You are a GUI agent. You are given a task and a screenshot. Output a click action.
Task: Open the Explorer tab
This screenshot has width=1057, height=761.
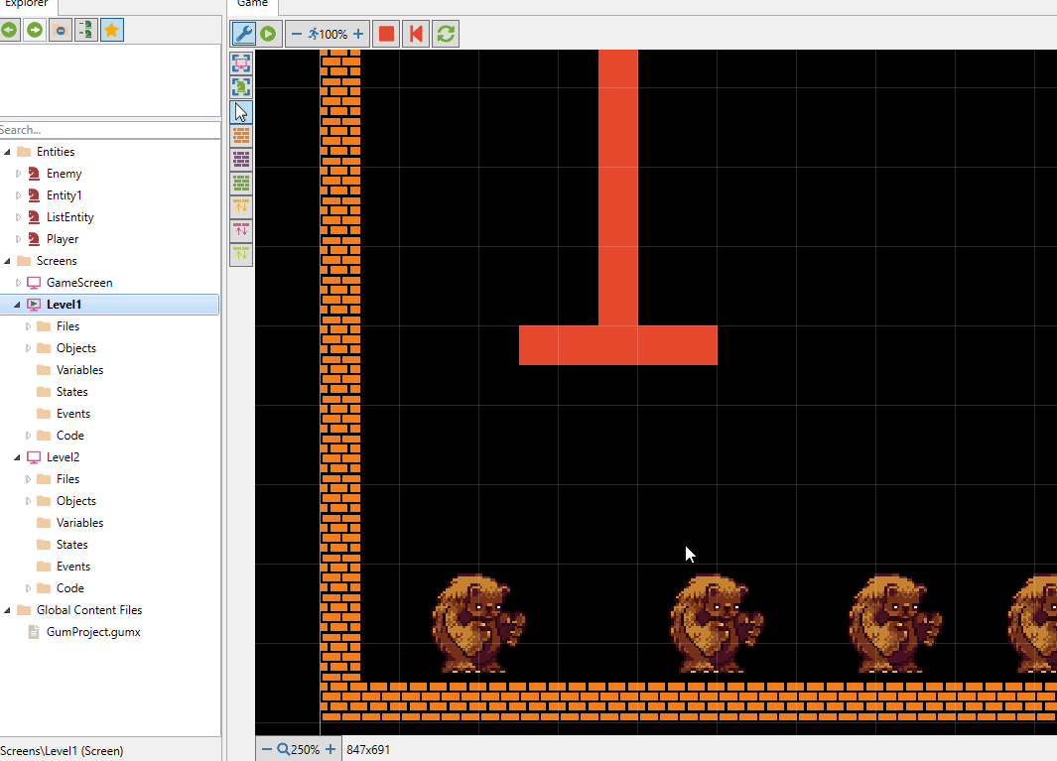27,4
